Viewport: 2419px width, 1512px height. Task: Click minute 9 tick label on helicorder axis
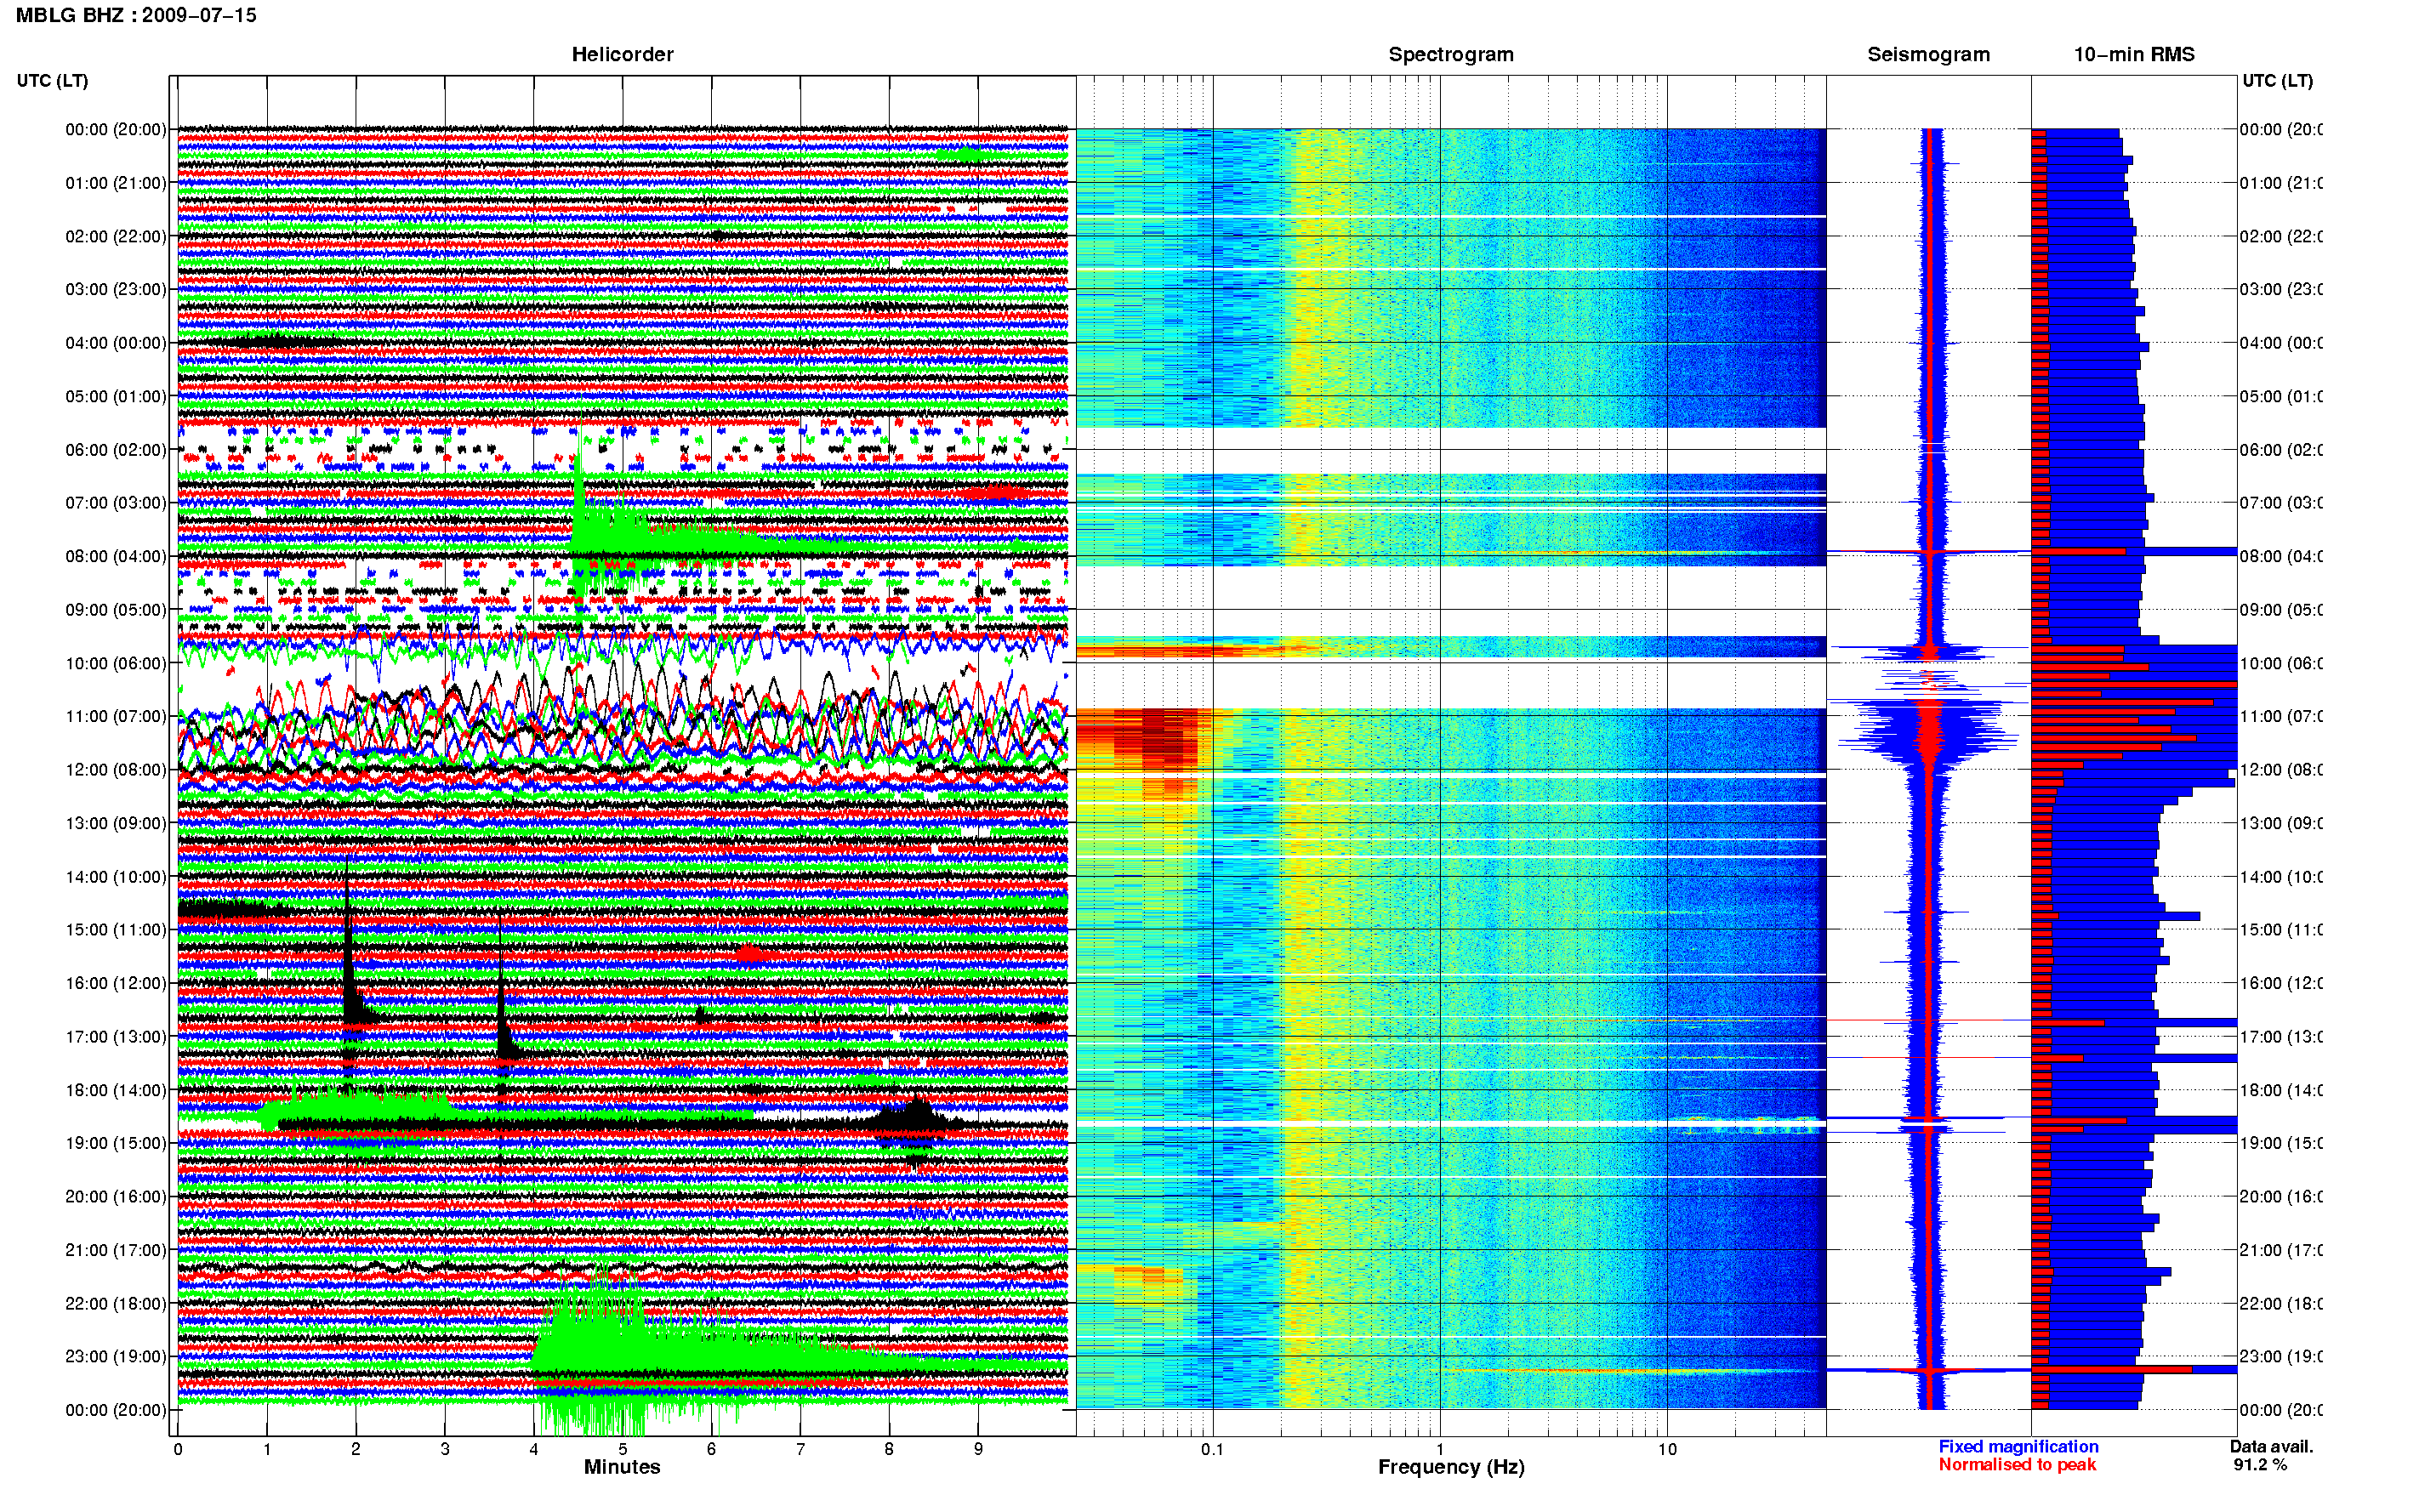coord(978,1449)
